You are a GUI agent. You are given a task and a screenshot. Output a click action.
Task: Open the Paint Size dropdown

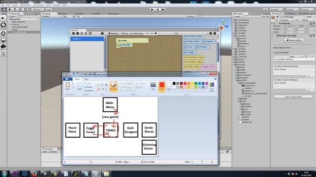(153, 87)
